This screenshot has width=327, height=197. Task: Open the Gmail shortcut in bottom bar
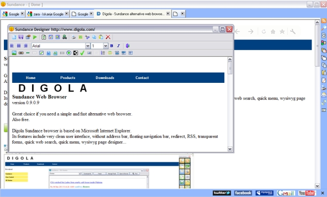[286, 193]
